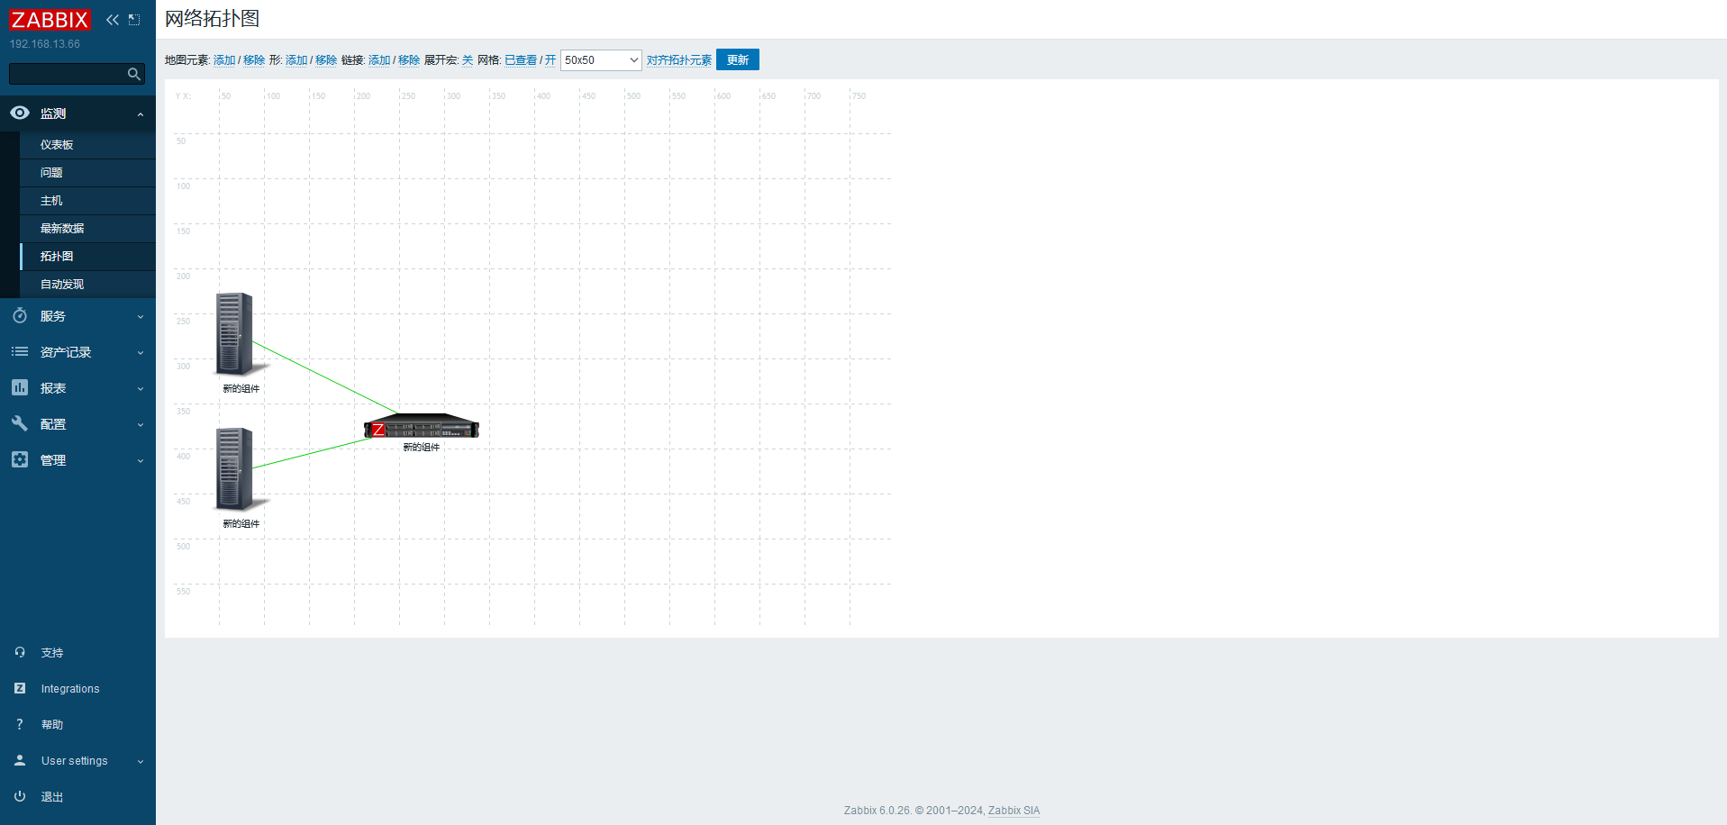Click 对齐拓扑元素 link
This screenshot has height=825, width=1727.
(678, 60)
